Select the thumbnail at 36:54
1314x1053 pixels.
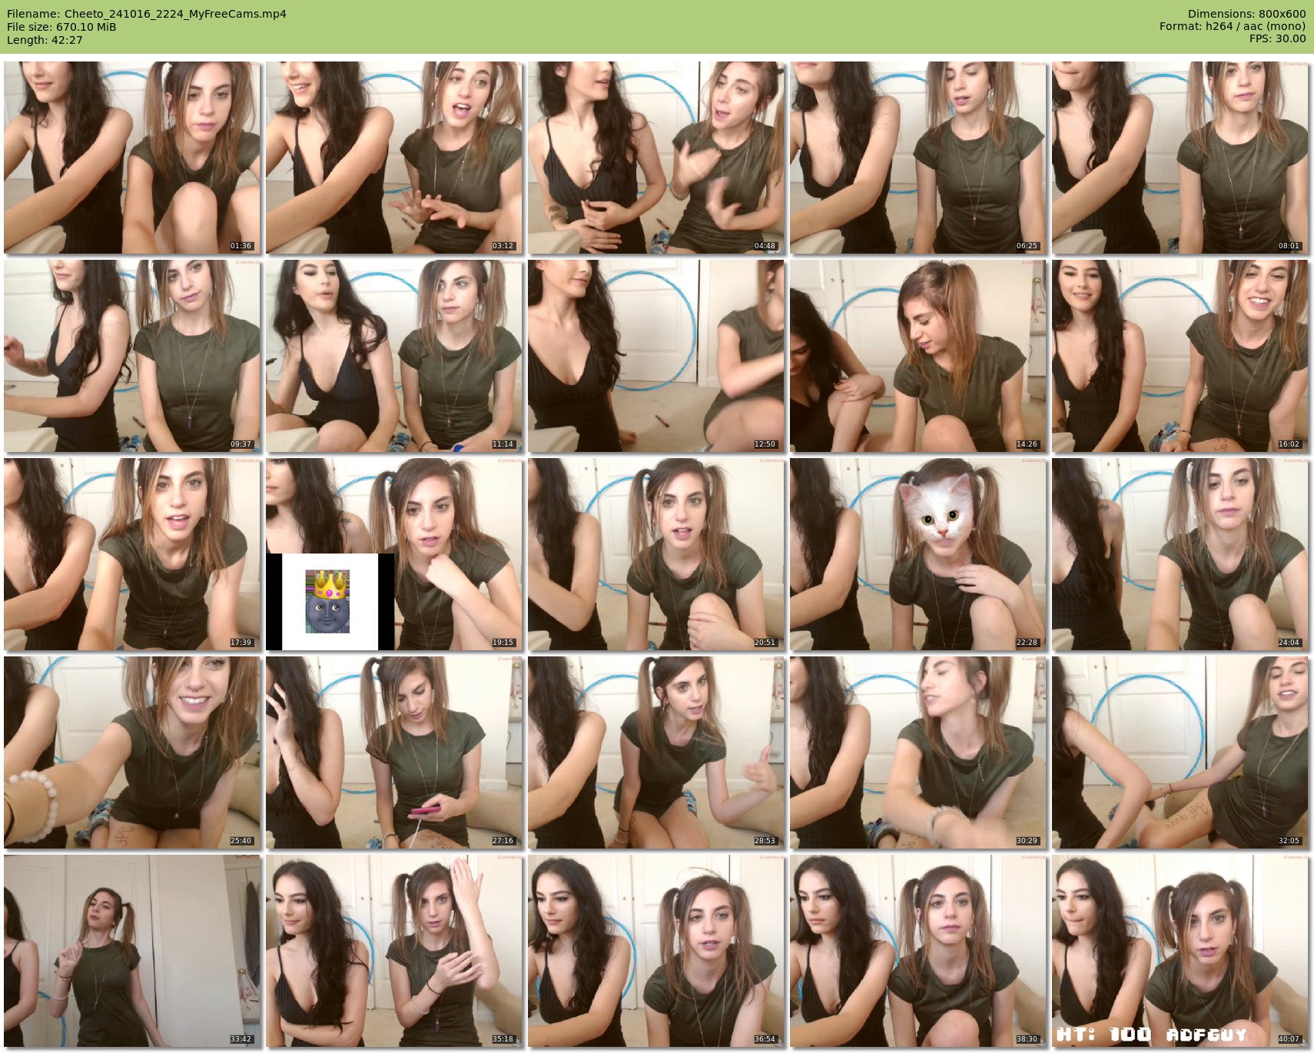pos(656,951)
